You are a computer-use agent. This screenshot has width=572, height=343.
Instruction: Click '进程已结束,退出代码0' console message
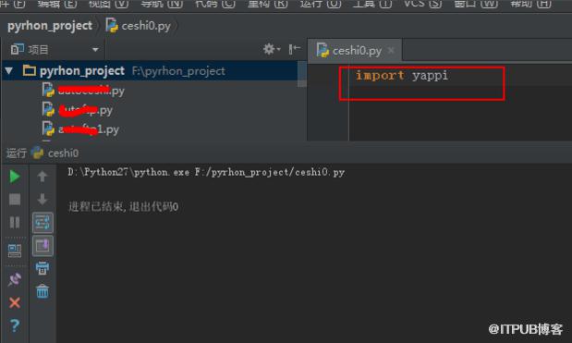[123, 207]
